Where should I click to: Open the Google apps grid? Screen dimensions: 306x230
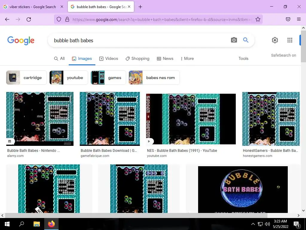(290, 40)
